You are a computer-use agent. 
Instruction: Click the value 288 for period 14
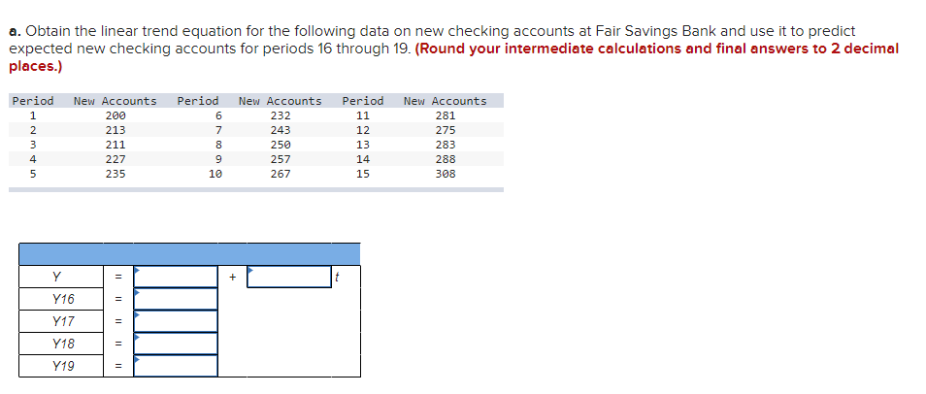[446, 159]
